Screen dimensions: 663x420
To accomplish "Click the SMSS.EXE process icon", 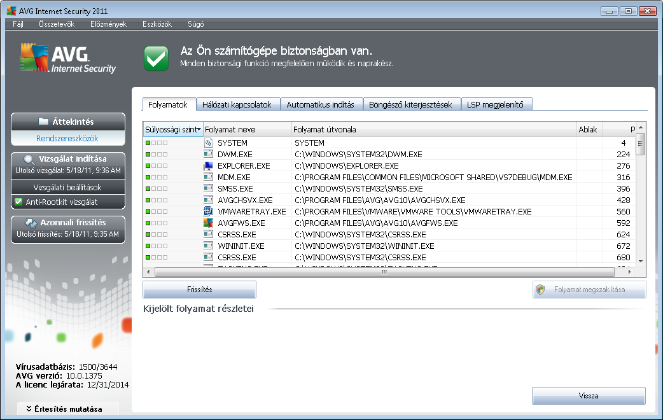I will click(208, 188).
